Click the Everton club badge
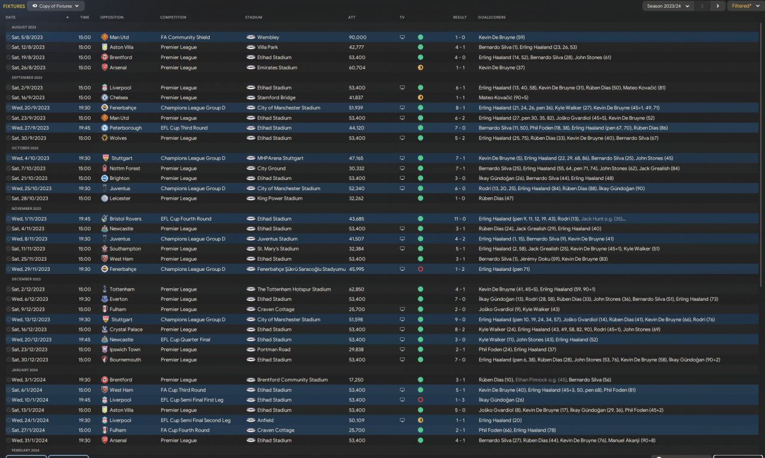 (105, 299)
